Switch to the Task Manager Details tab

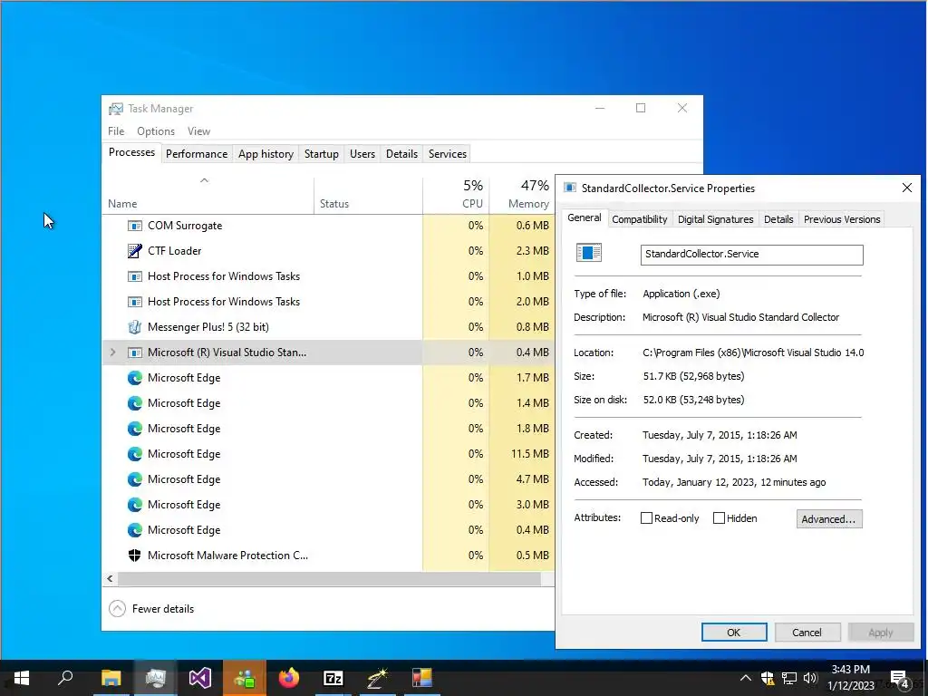401,154
